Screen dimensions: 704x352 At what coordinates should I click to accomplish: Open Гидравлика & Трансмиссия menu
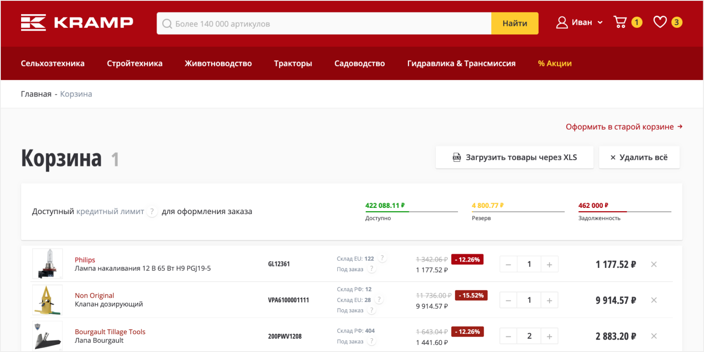[x=461, y=63]
